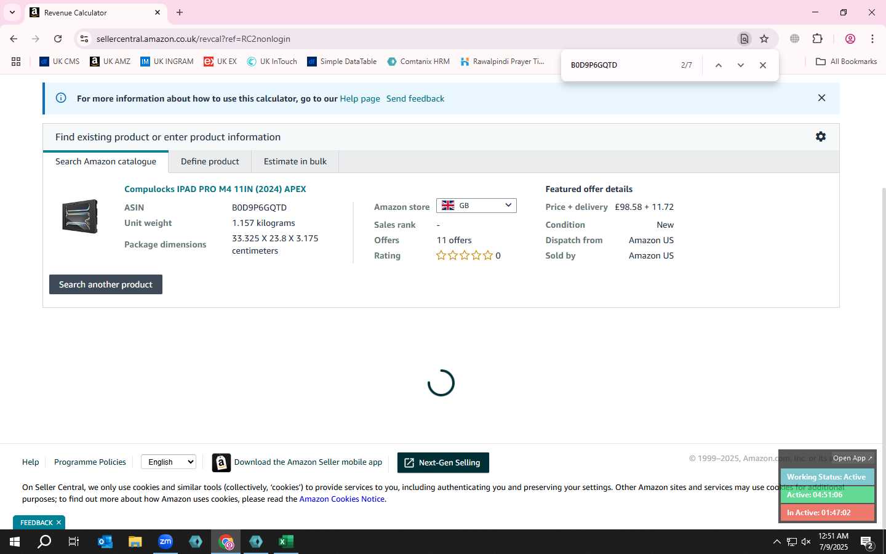This screenshot has height=554, width=886.
Task: Bookmark this page with the star icon
Action: tap(764, 39)
